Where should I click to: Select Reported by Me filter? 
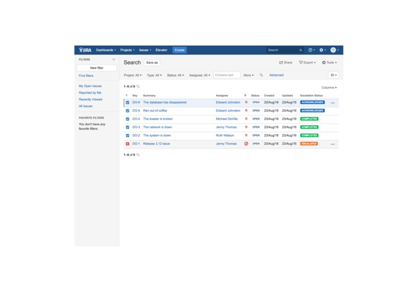(90, 93)
